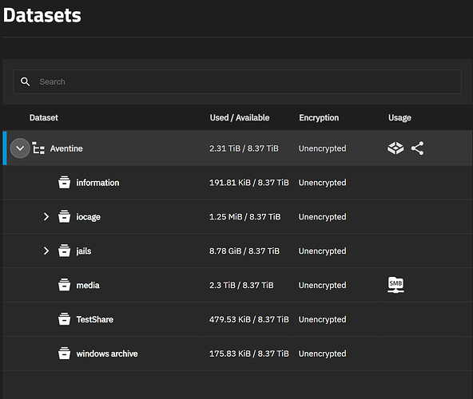
Task: Select the TestShare dataset
Action: coord(95,319)
